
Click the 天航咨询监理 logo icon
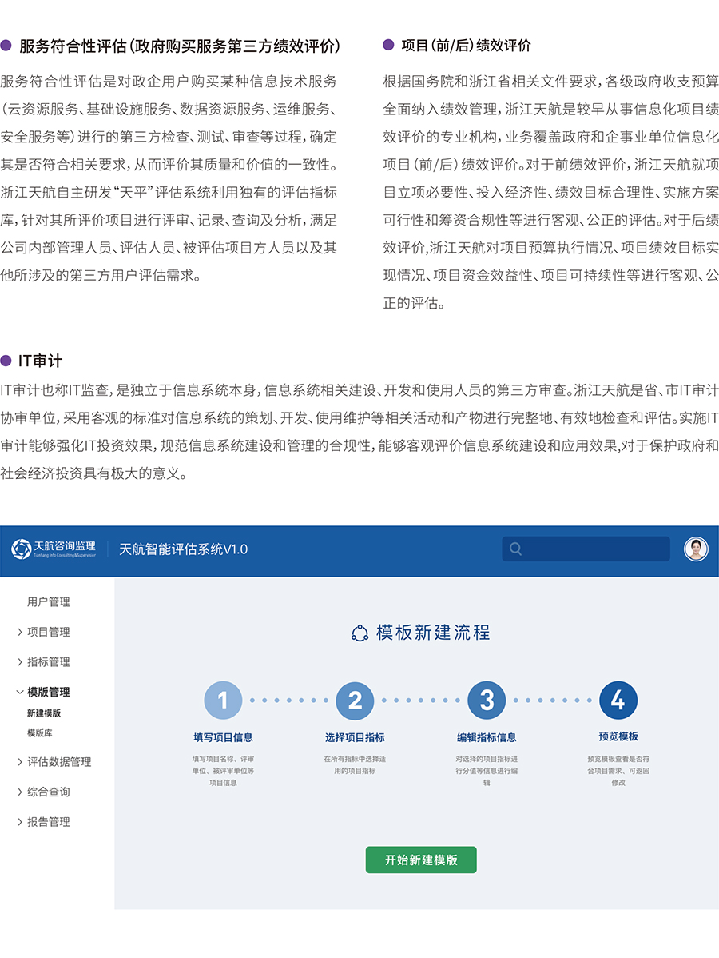[22, 549]
